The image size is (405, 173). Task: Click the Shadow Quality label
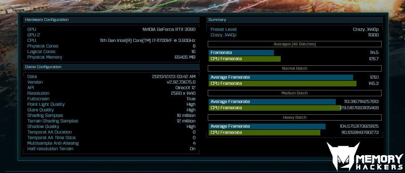pos(43,127)
